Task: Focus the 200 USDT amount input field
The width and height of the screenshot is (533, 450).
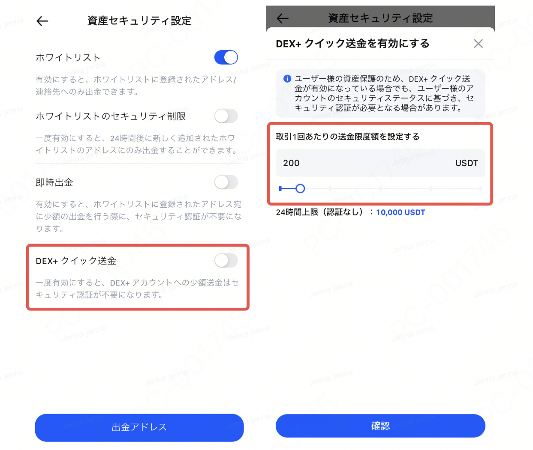Action: point(380,163)
